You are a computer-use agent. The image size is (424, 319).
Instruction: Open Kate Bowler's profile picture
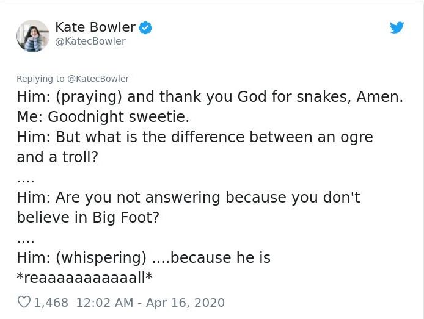coord(32,35)
